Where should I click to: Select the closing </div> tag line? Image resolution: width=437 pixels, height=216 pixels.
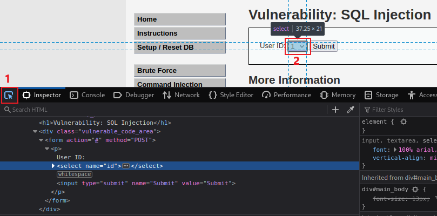[x=50, y=209]
